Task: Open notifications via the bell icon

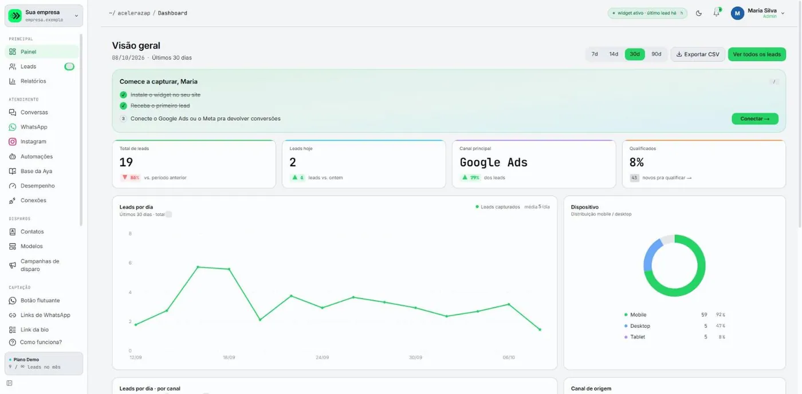Action: point(716,13)
